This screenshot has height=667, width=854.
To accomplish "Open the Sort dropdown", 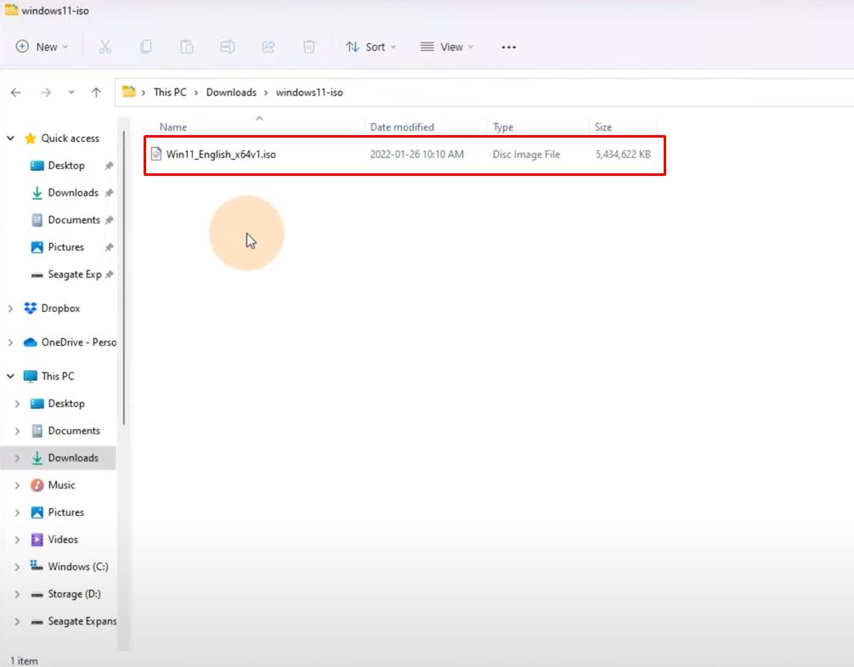I will [x=370, y=47].
